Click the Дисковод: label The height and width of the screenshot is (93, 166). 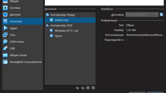[117, 15]
